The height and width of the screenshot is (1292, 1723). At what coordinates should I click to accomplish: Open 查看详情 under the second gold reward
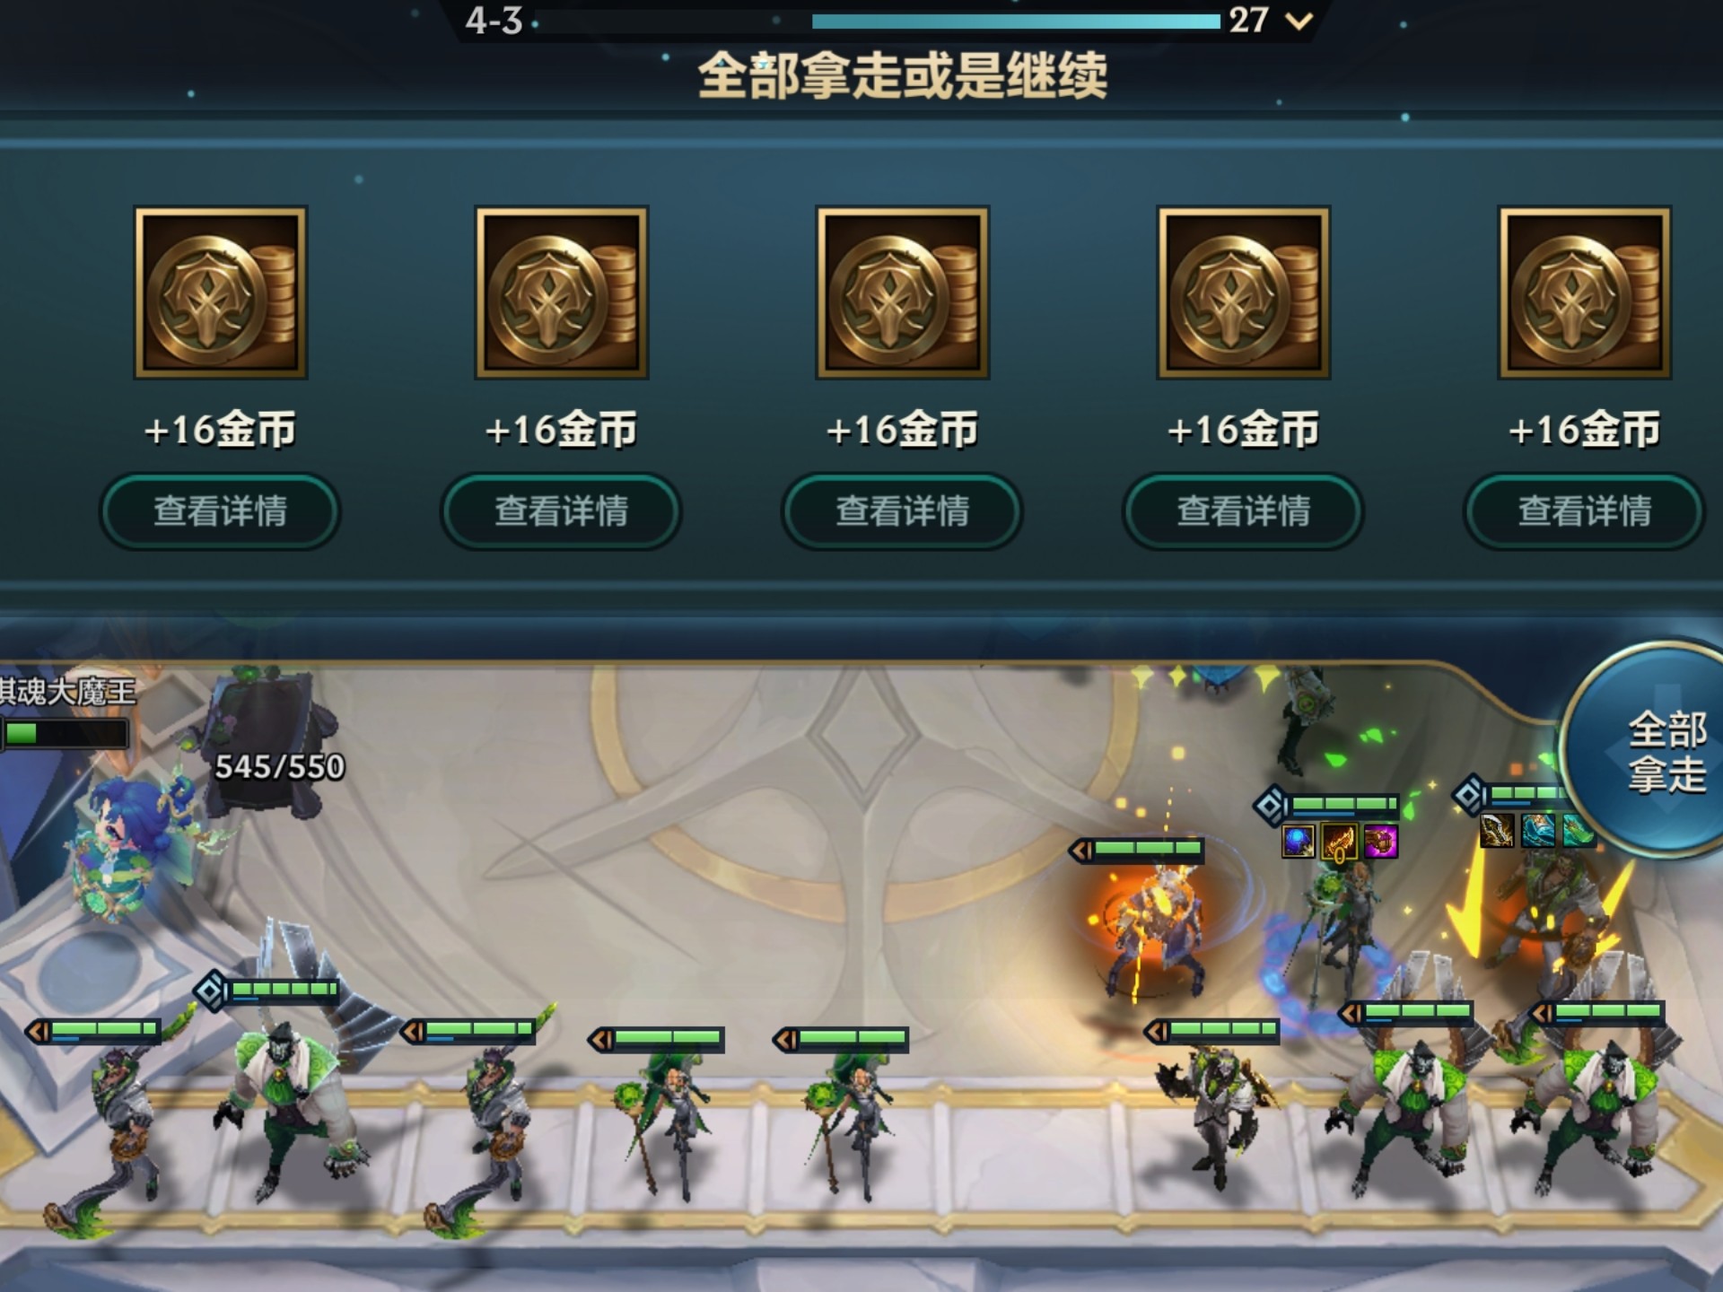(x=561, y=511)
